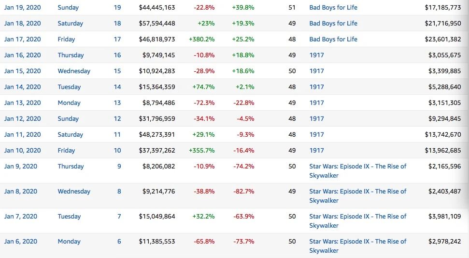Viewport: 469px width, 258px height.
Task: Open day number 8 link
Action: coord(119,192)
